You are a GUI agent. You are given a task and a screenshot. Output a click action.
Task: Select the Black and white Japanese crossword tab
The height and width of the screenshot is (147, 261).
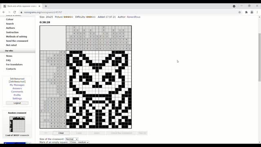(22, 6)
